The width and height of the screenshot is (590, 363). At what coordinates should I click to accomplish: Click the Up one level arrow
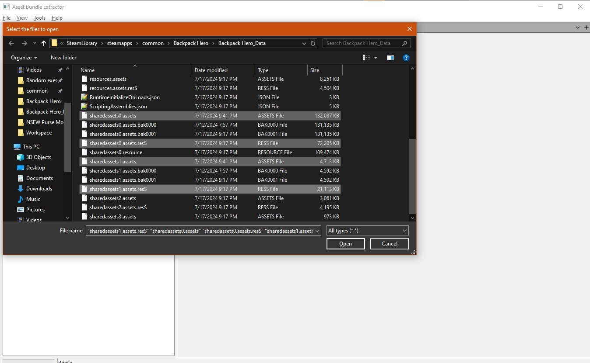(x=43, y=43)
